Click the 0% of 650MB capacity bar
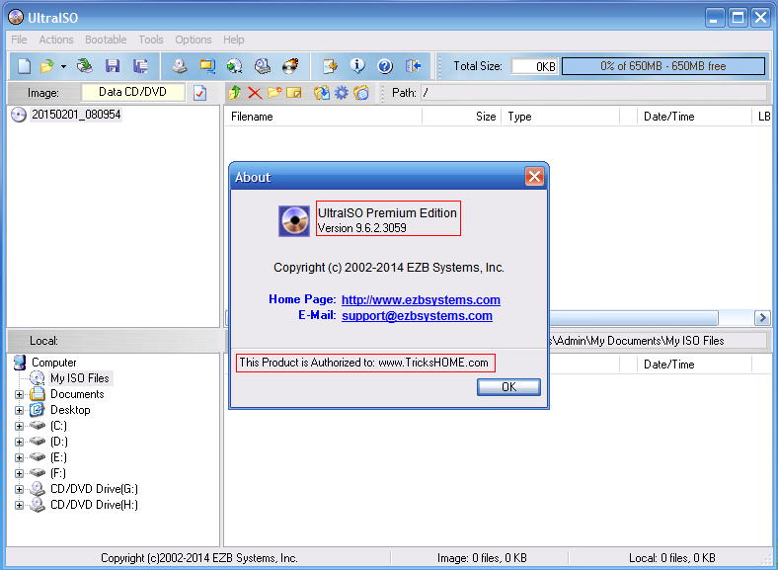The image size is (778, 570). tap(662, 66)
